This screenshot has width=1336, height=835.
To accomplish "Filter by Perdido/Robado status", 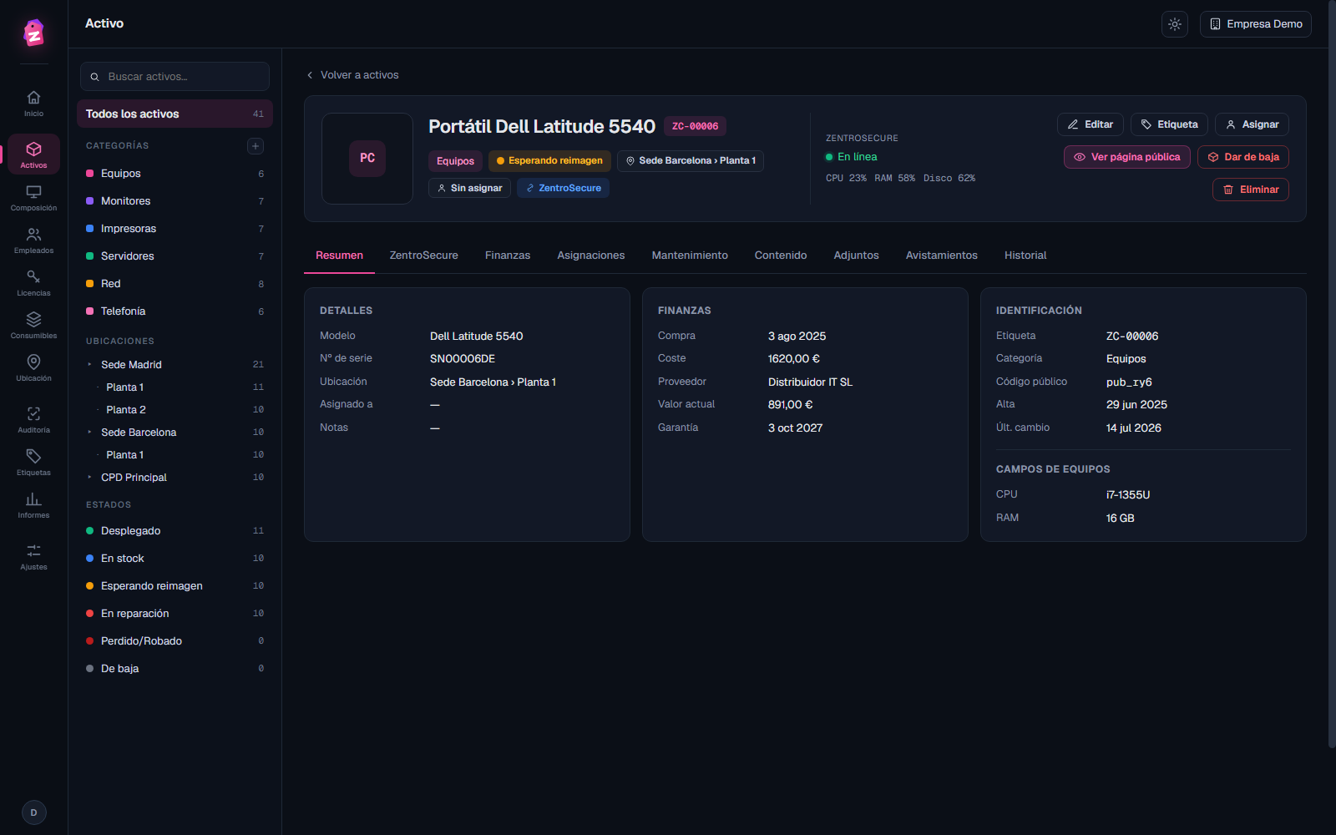I will click(x=175, y=641).
